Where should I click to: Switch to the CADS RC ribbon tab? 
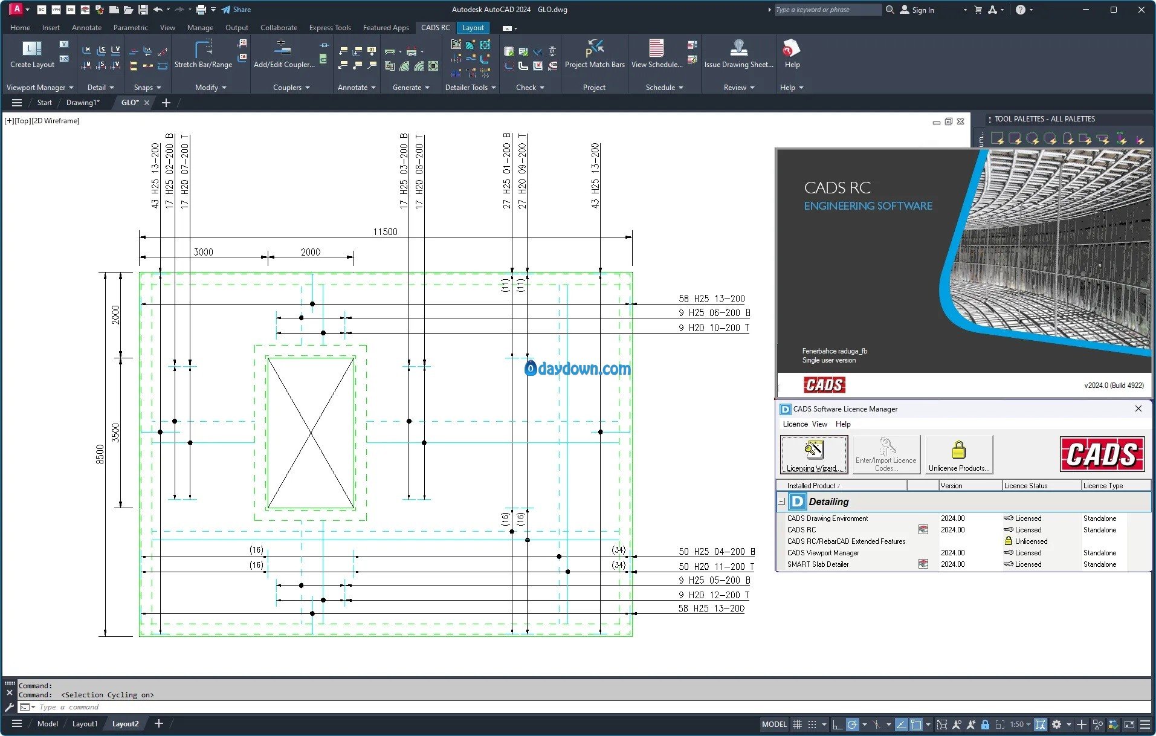[435, 28]
